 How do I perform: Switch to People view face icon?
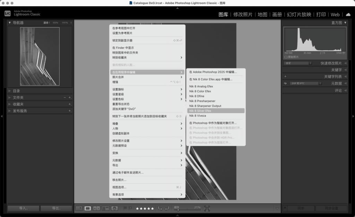114,208
